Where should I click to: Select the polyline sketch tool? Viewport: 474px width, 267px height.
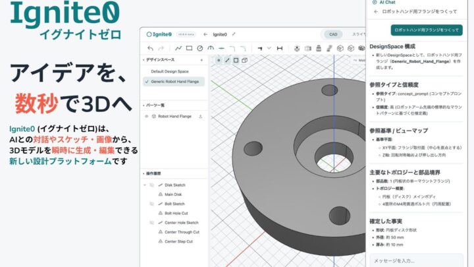(178, 48)
